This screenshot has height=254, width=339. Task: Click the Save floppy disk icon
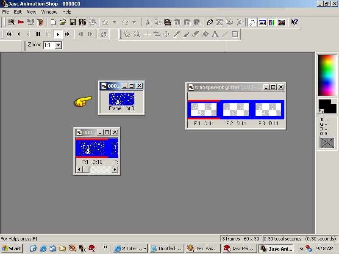pyautogui.click(x=72, y=22)
